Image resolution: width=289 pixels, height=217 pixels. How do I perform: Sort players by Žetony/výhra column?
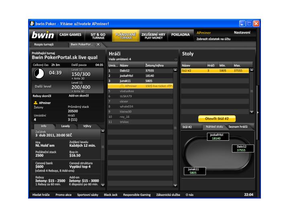(161, 66)
